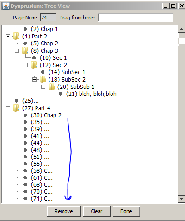
Task: Collapse the (4) Part 2 node
Action: [8, 37]
